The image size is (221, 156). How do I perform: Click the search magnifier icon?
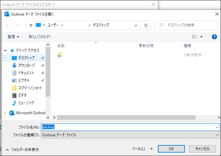(x=161, y=25)
